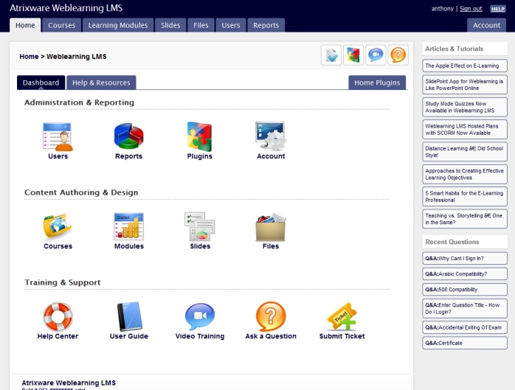Click the orange question mark toolbar icon
Screen dimensions: 515x390
pos(398,55)
